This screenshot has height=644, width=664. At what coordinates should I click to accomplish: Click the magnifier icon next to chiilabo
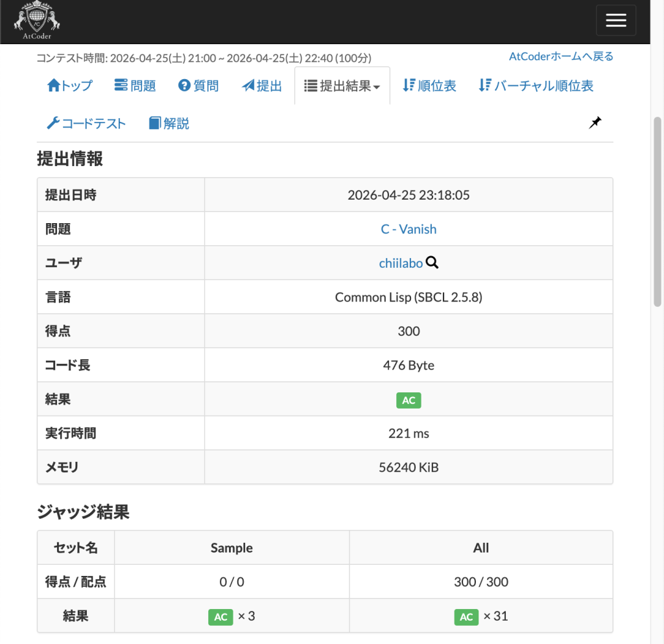[x=432, y=263]
